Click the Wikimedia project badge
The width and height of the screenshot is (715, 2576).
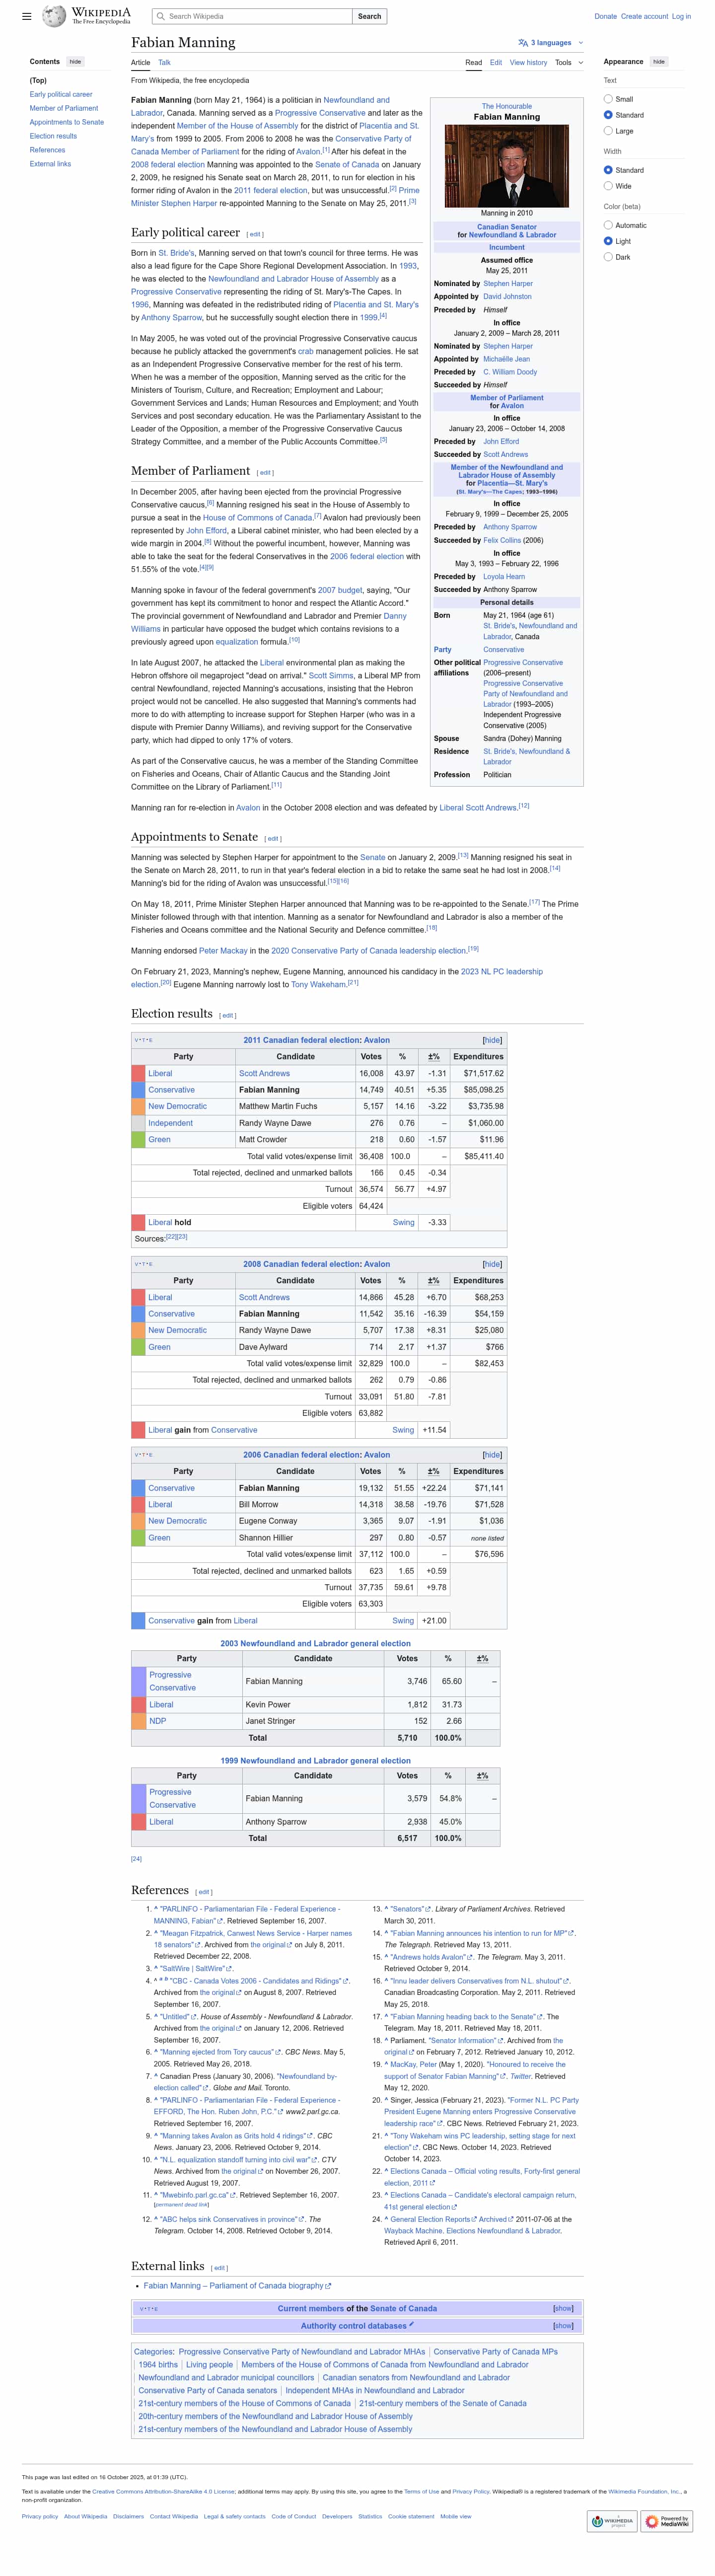pyautogui.click(x=612, y=2521)
